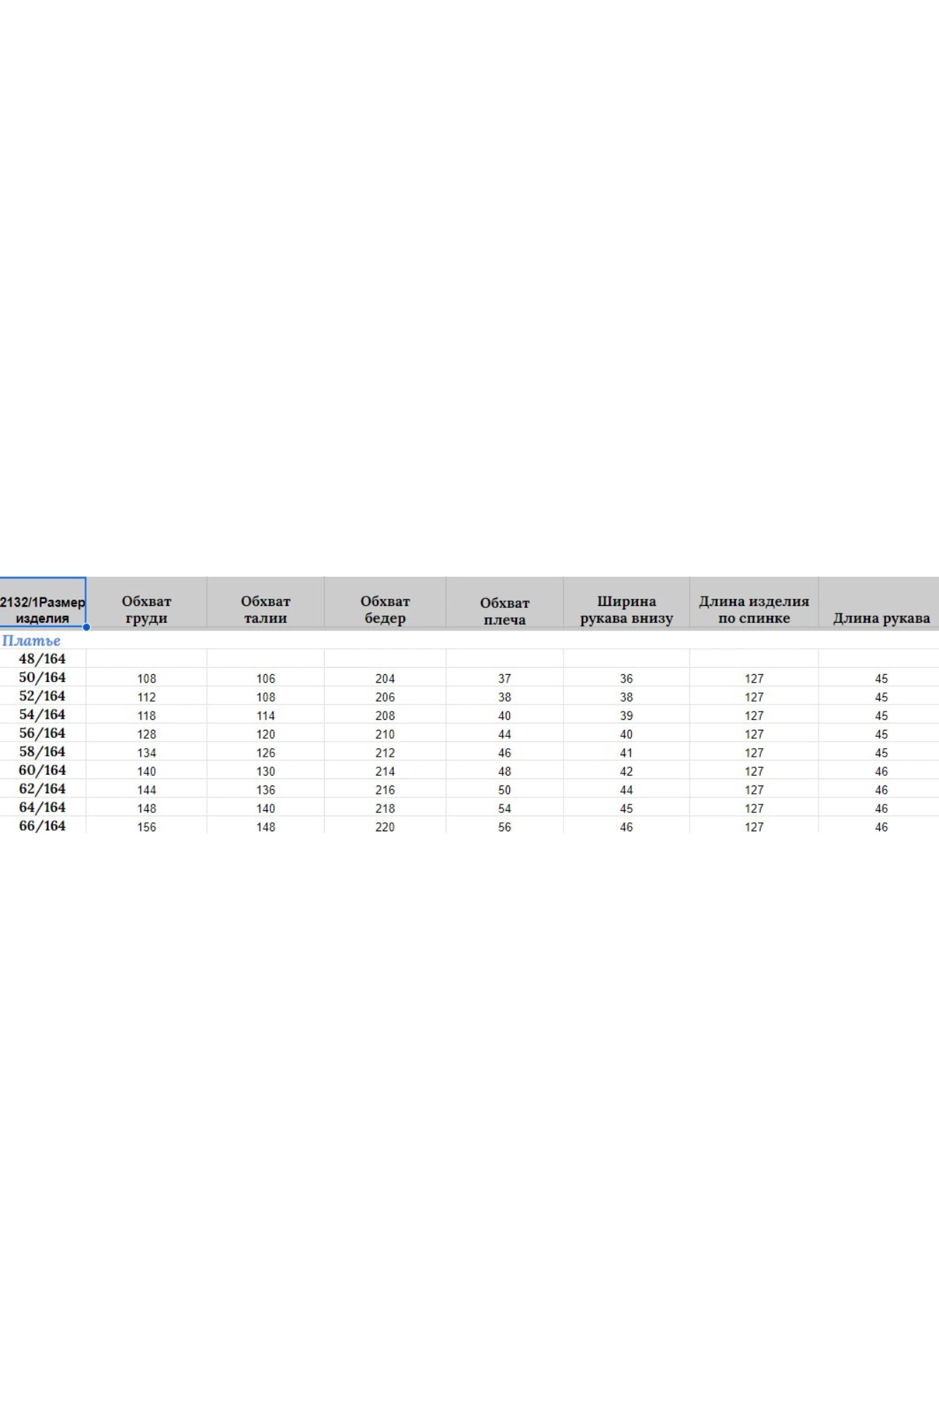
Task: Click the 'Ширина рукава внизу' header
Action: tap(626, 609)
